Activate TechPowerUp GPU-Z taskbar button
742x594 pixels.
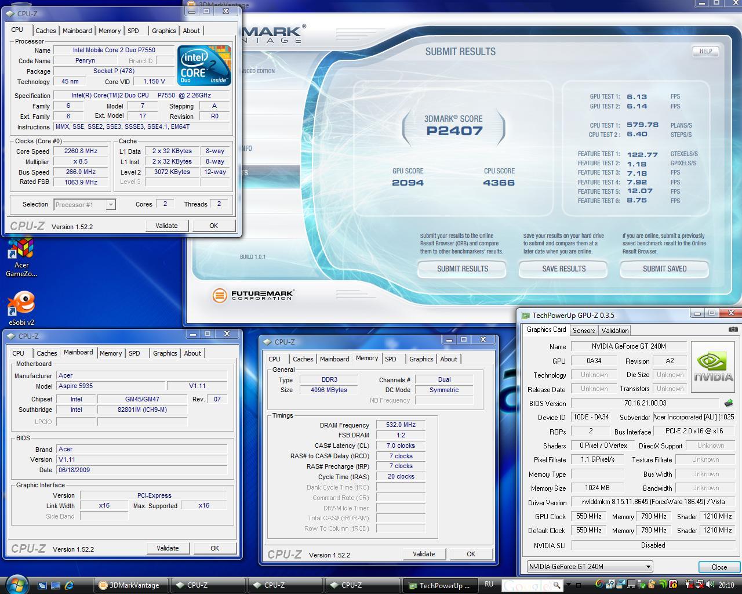coord(440,585)
